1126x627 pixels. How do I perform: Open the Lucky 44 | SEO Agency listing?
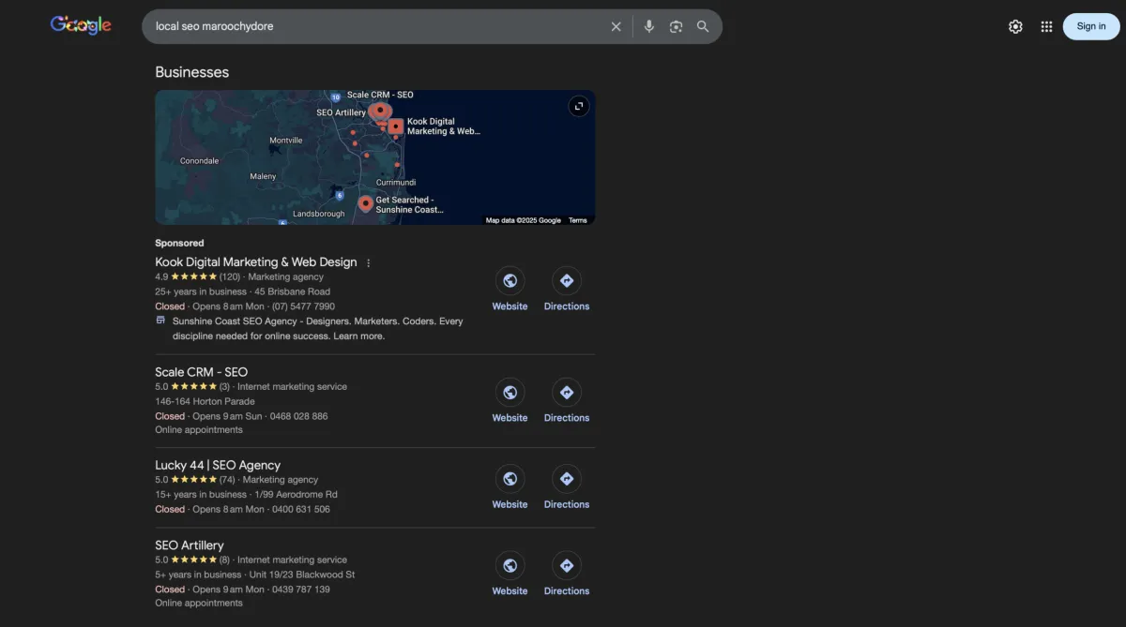218,465
